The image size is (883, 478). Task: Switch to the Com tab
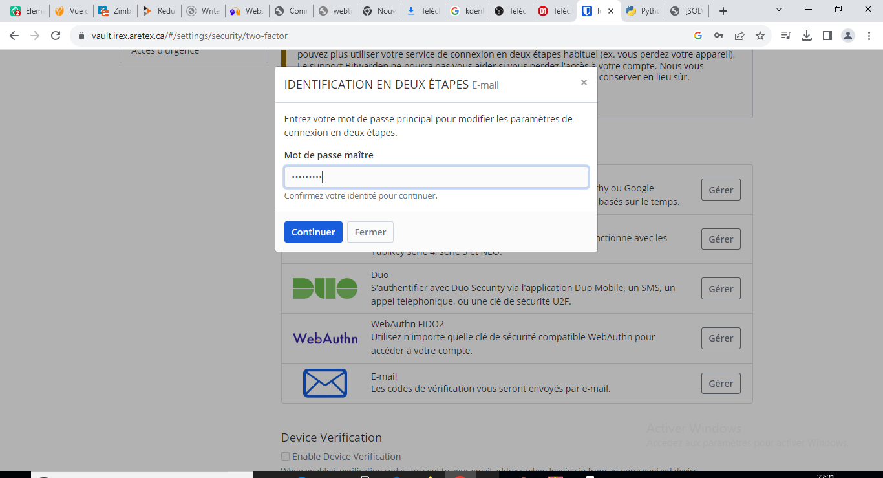(x=291, y=11)
